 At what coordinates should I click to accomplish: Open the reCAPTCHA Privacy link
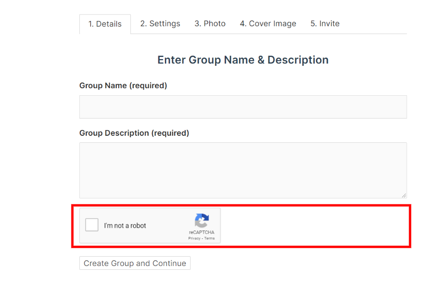[x=194, y=238]
